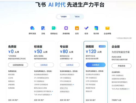Click the 标准版 plan title
Image resolution: width=136 pixels, height=103 pixels.
tap(38, 47)
